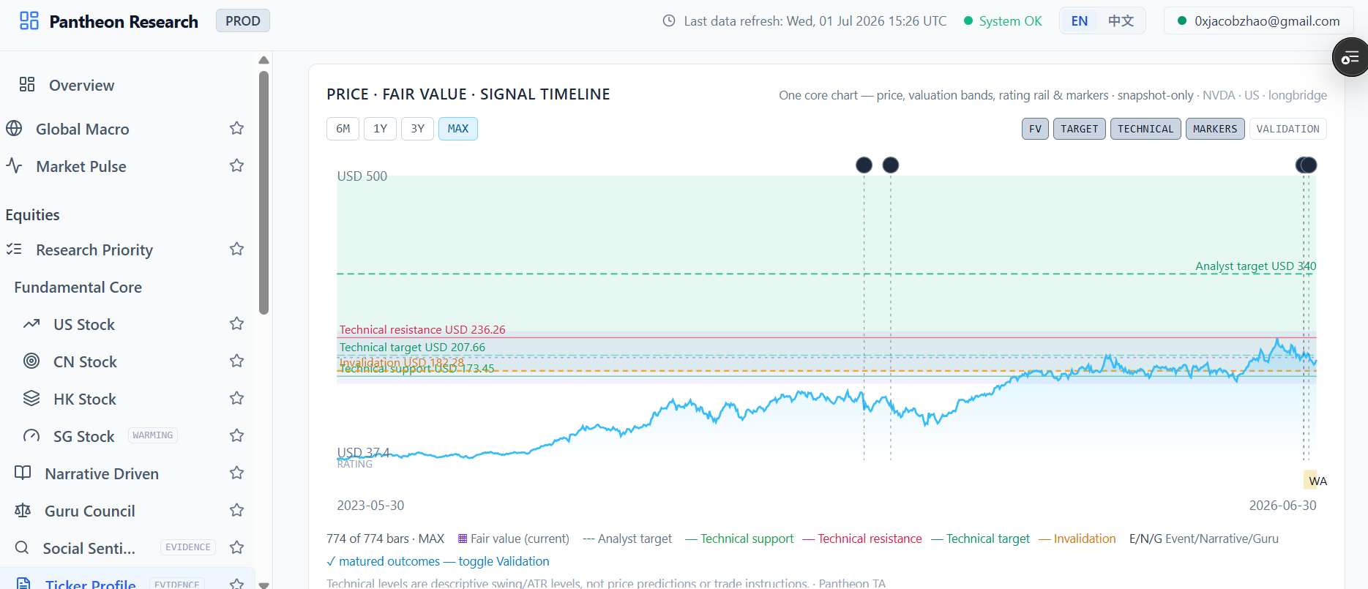
Task: Click the Pantheon Research logo icon
Action: [x=29, y=20]
